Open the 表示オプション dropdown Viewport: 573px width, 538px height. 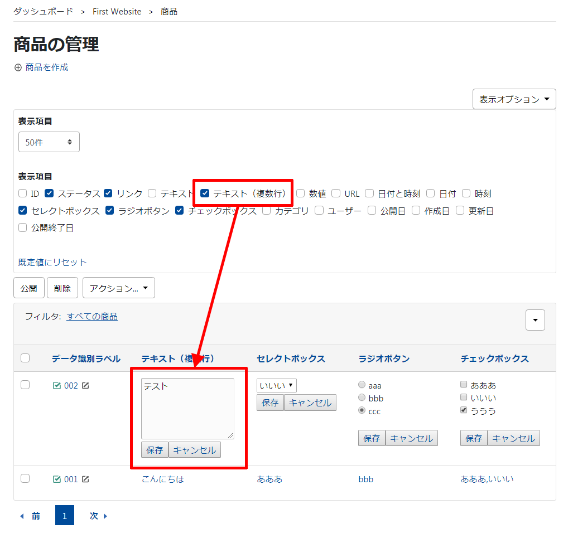coord(514,99)
